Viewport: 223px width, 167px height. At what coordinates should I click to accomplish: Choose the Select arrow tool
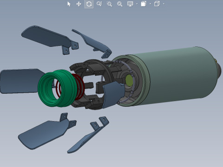69,4
